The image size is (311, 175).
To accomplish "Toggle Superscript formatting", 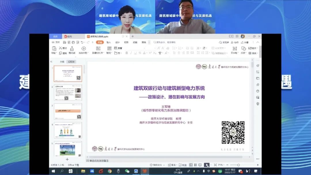I will point(150,53).
